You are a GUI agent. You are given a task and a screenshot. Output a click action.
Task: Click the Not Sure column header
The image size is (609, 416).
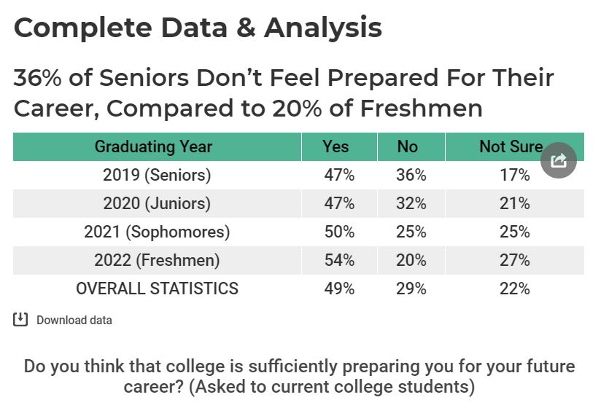tap(511, 146)
